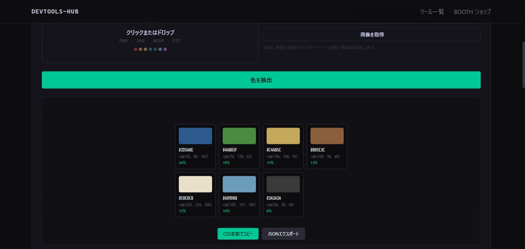Click the CSS変数でコピー button
525x249 pixels.
coord(238,234)
